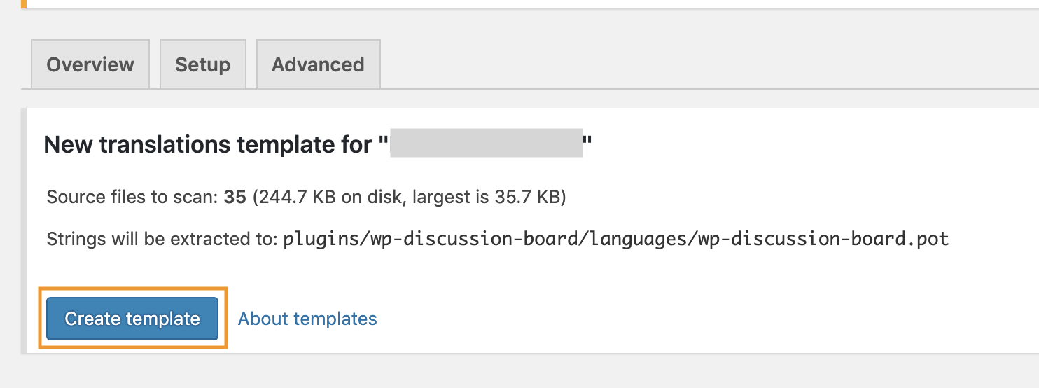Click the 'Strings will be extracted to' label

tap(162, 239)
